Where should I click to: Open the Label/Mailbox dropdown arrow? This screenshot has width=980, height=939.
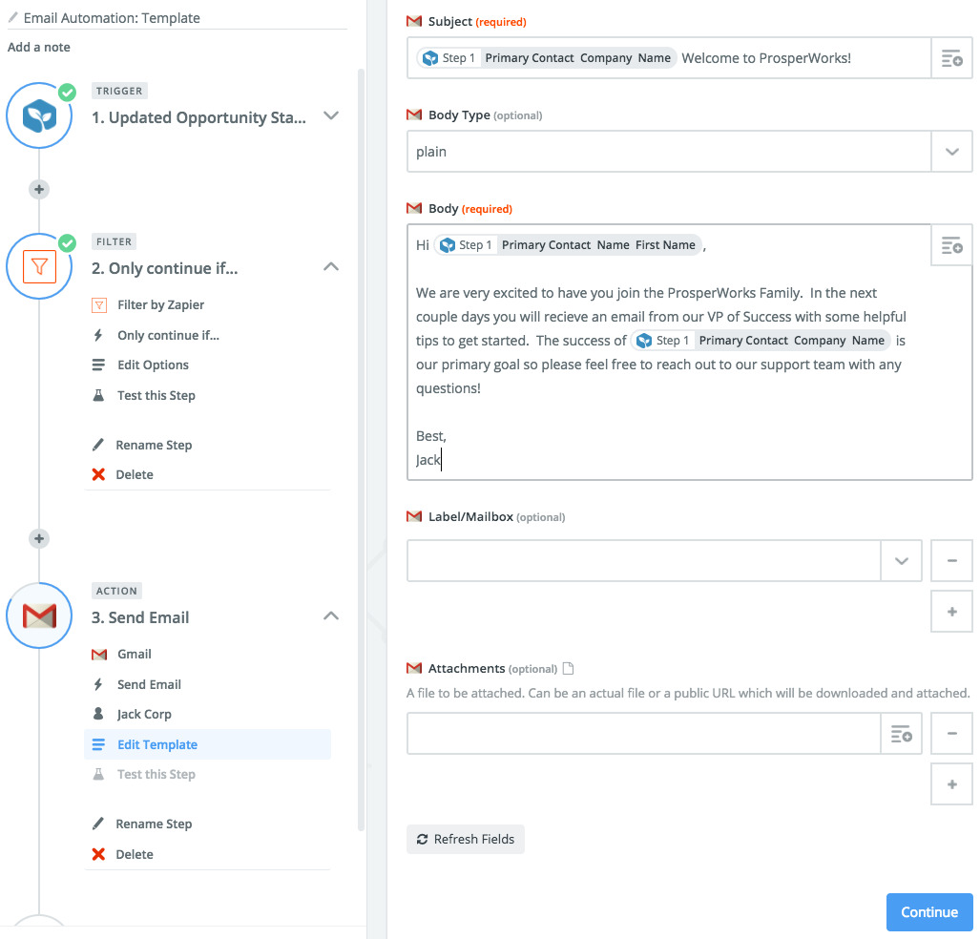[x=901, y=561]
